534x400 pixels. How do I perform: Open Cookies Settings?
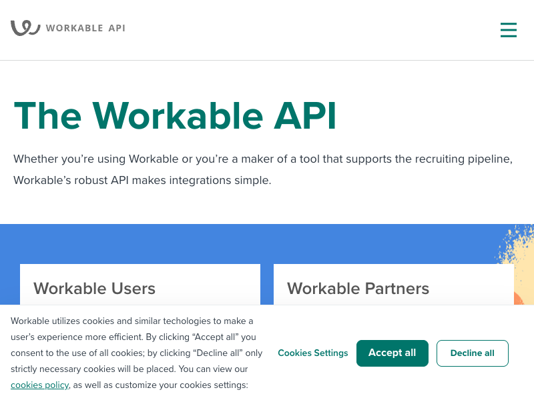313,353
